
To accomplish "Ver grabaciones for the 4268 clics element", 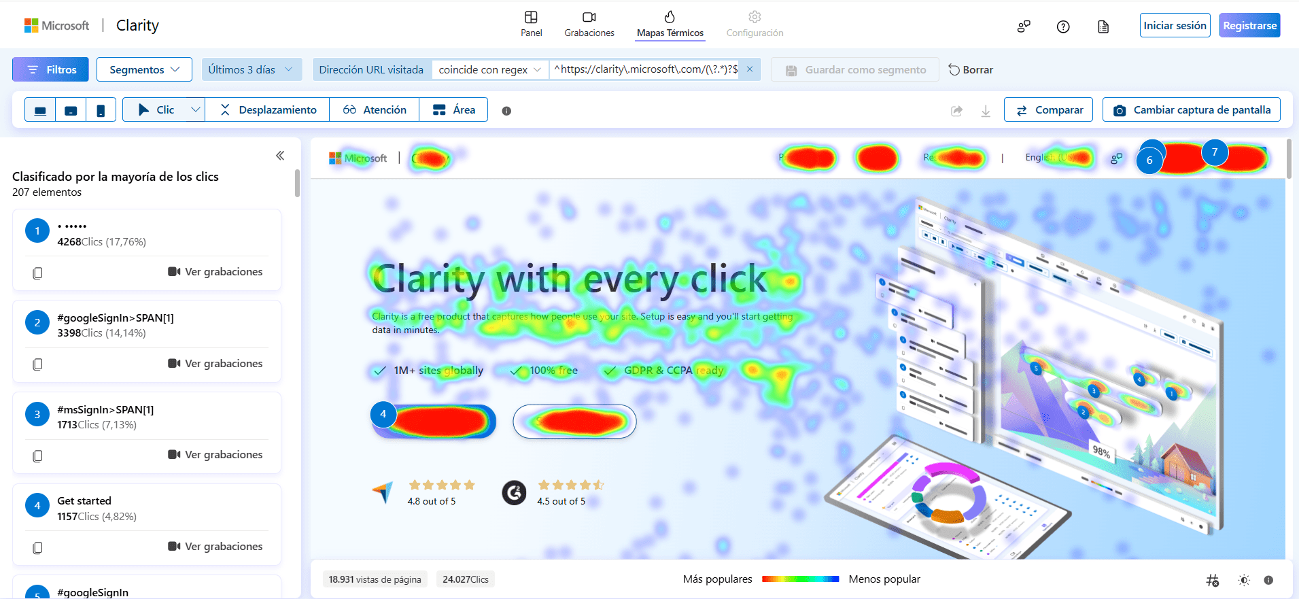I will 215,272.
